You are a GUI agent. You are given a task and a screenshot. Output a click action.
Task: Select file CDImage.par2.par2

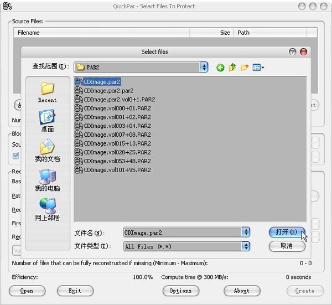click(104, 91)
